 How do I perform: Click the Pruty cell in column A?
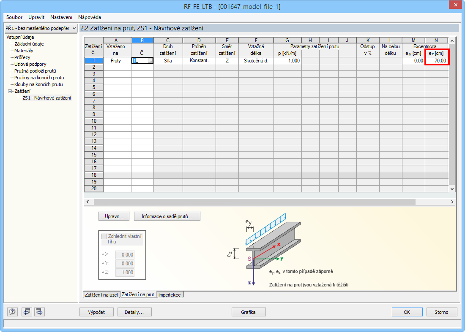pos(117,61)
